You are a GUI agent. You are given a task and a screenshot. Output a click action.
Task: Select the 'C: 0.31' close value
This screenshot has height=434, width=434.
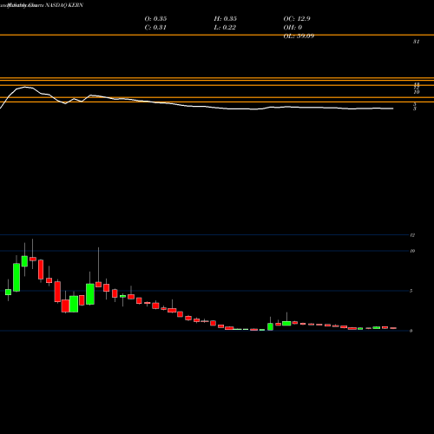[155, 28]
